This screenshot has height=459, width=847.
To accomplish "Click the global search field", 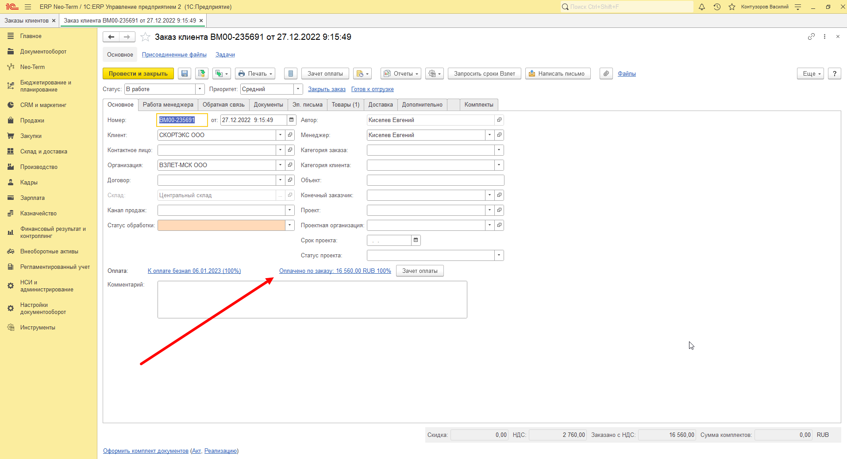I will [x=627, y=7].
